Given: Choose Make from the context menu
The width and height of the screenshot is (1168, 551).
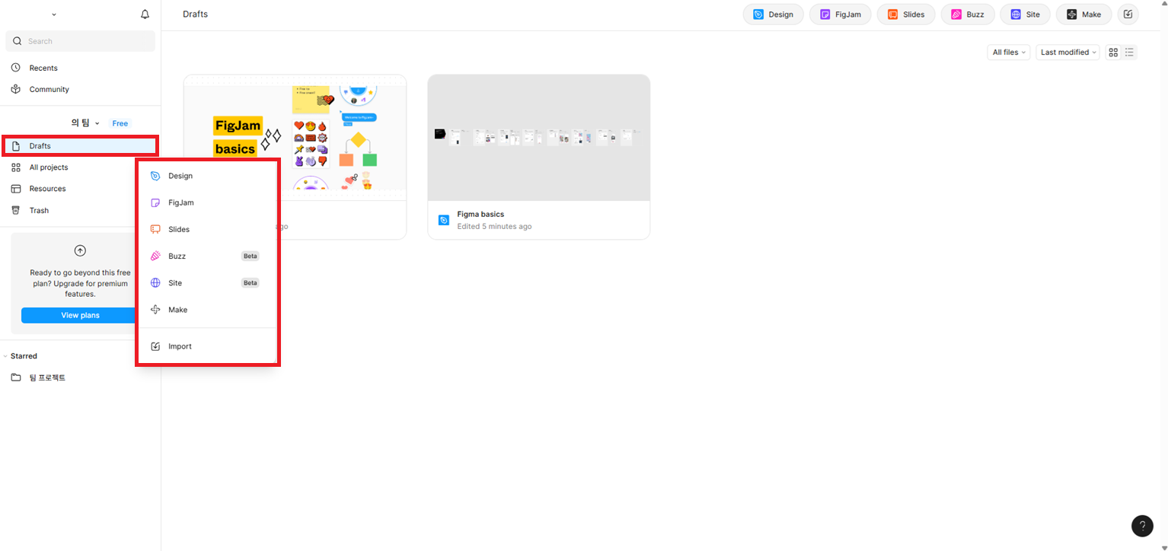Looking at the screenshot, I should (206, 310).
